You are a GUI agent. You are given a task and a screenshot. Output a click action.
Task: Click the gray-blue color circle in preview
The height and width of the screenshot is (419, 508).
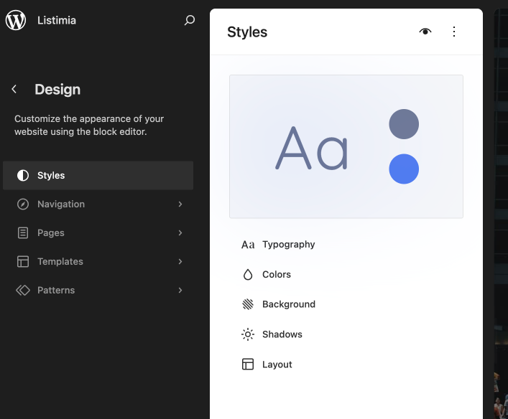404,124
